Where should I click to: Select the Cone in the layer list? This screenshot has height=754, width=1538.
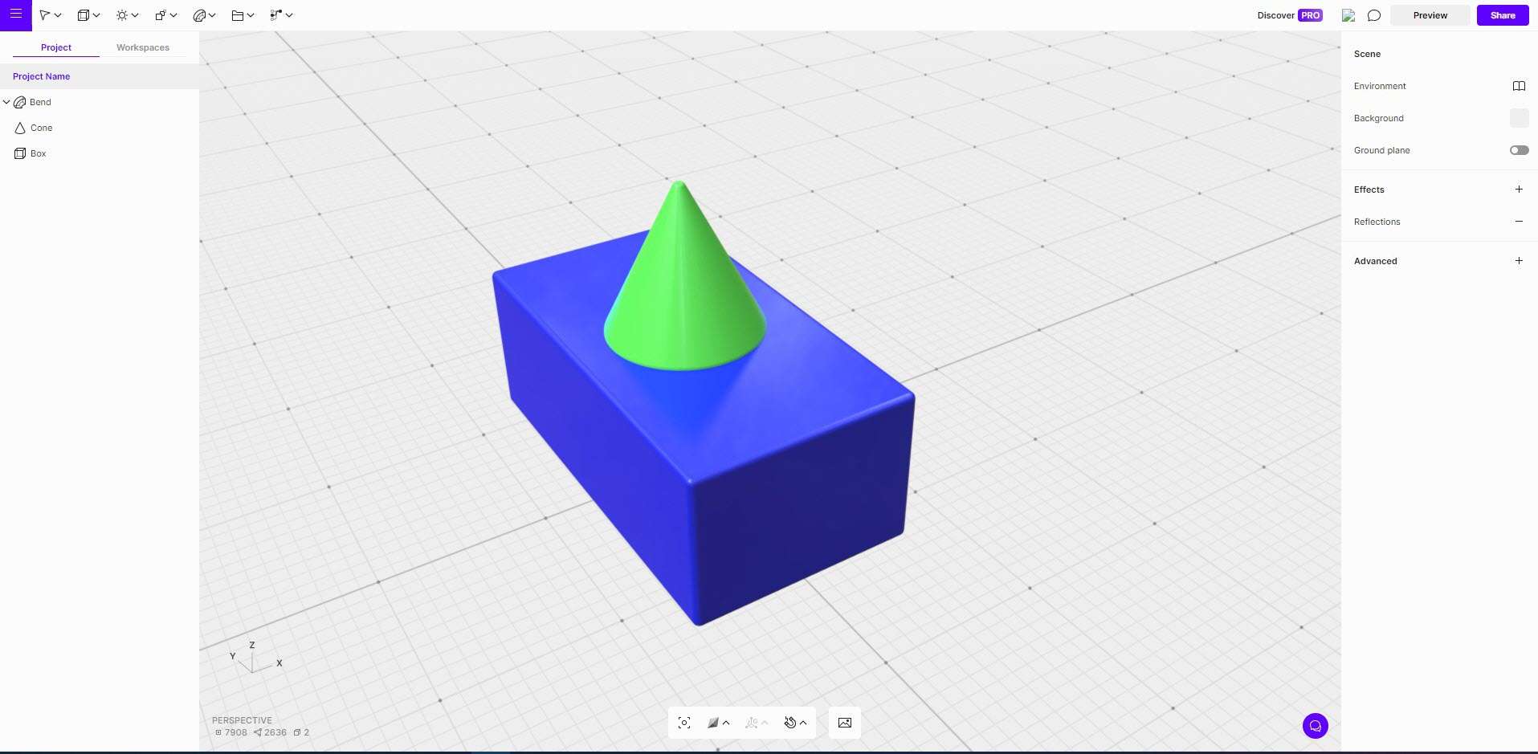pyautogui.click(x=42, y=128)
